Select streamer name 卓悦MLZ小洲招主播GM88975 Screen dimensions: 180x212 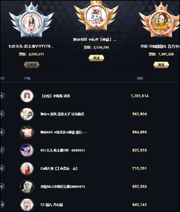point(63,187)
